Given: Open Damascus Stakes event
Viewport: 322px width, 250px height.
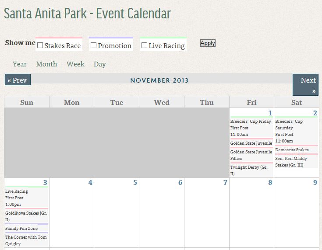Looking at the screenshot, I should 292,150.
